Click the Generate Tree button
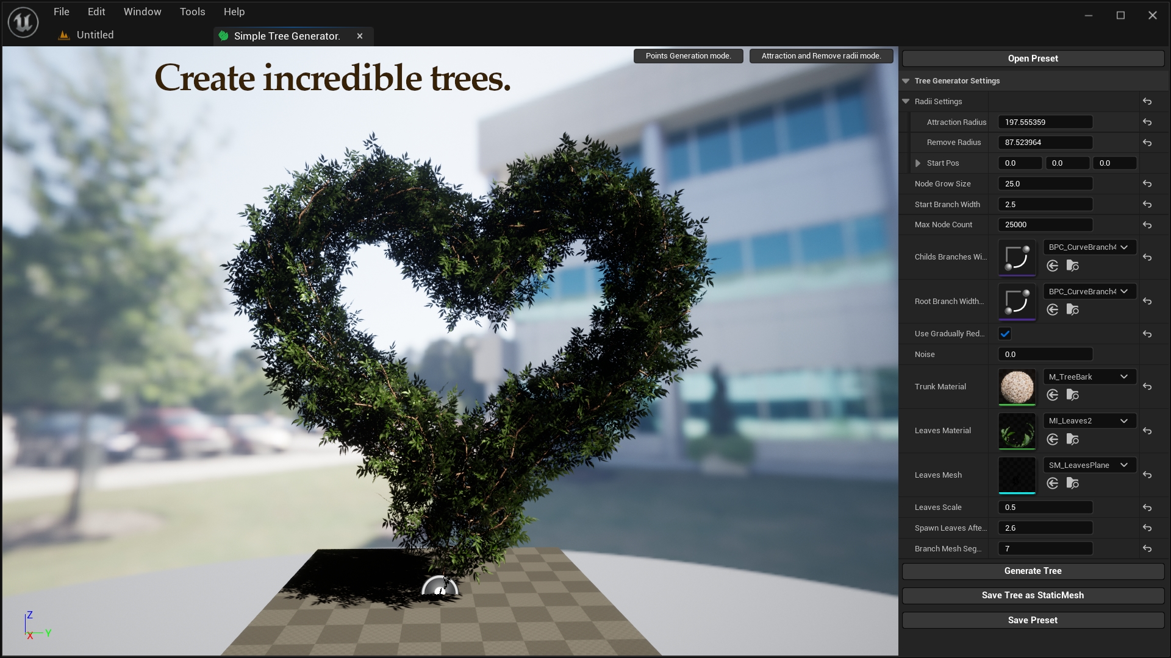This screenshot has height=658, width=1171. [1033, 571]
